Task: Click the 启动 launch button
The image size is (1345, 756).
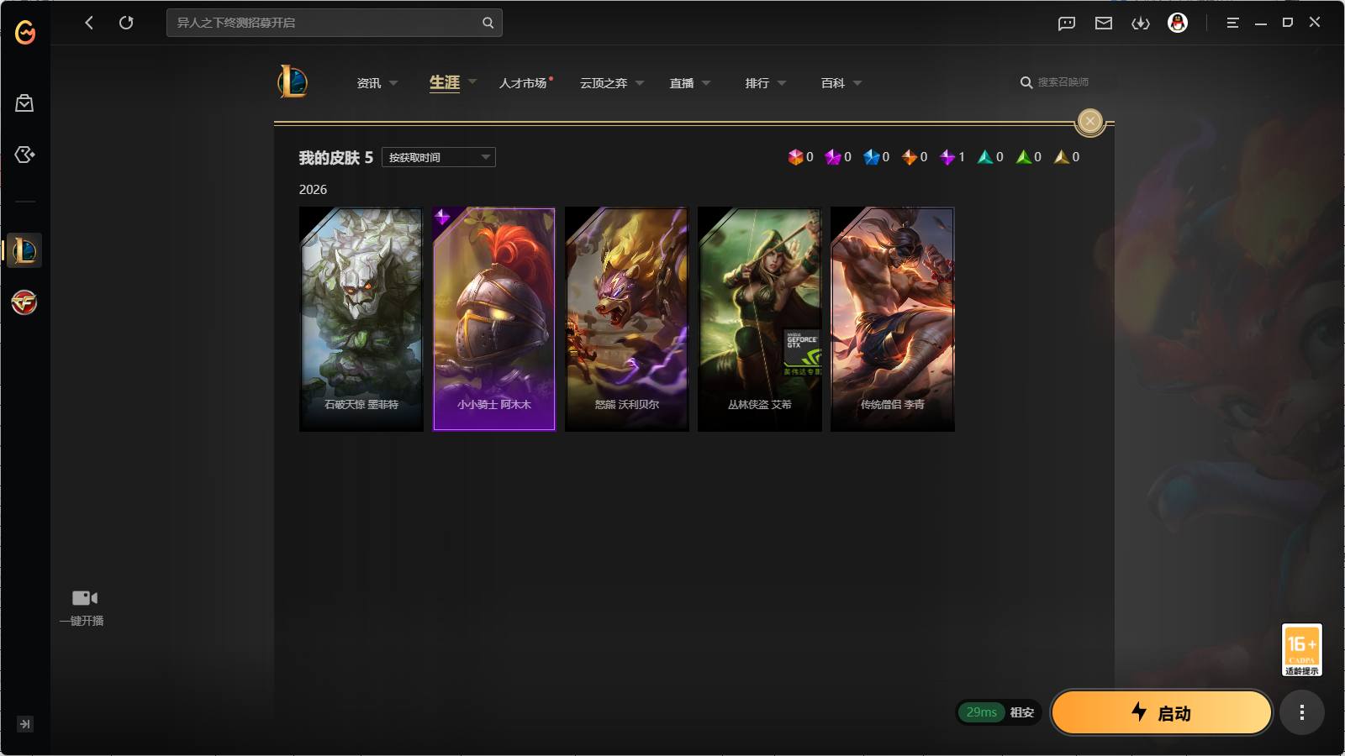Action: [1162, 713]
